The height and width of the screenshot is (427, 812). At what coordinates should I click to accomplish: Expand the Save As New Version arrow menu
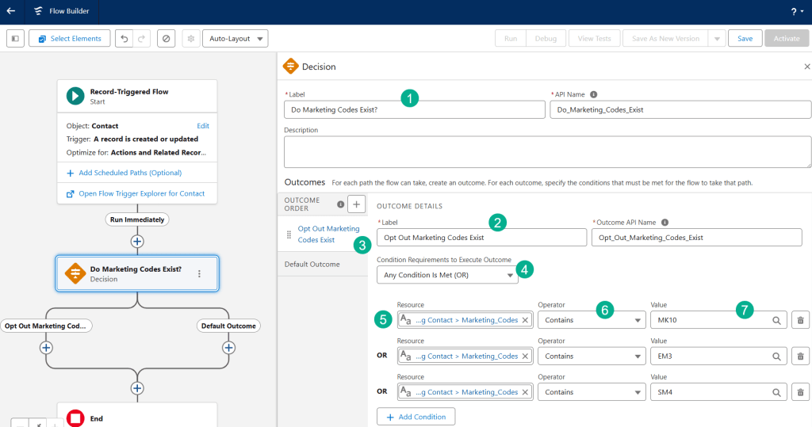pos(717,38)
